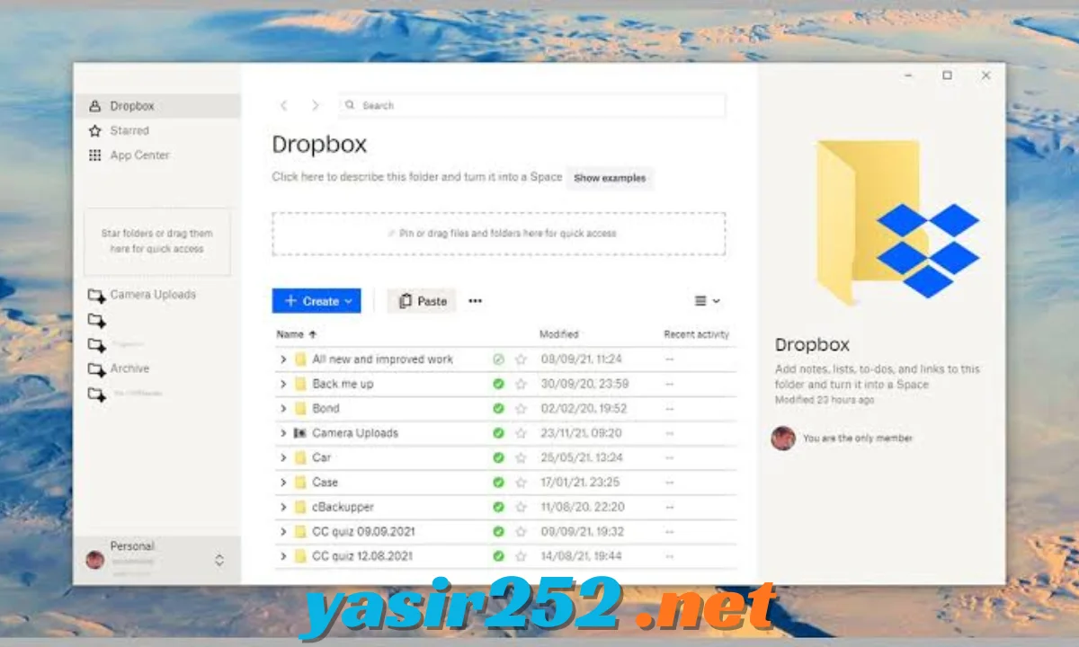Click the Recent activity column header

(x=696, y=334)
